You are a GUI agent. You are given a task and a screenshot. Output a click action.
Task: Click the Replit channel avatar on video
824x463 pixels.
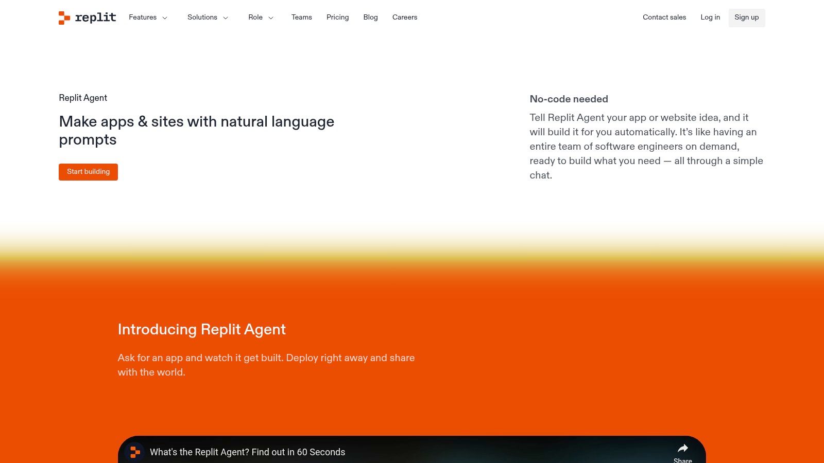pos(135,452)
